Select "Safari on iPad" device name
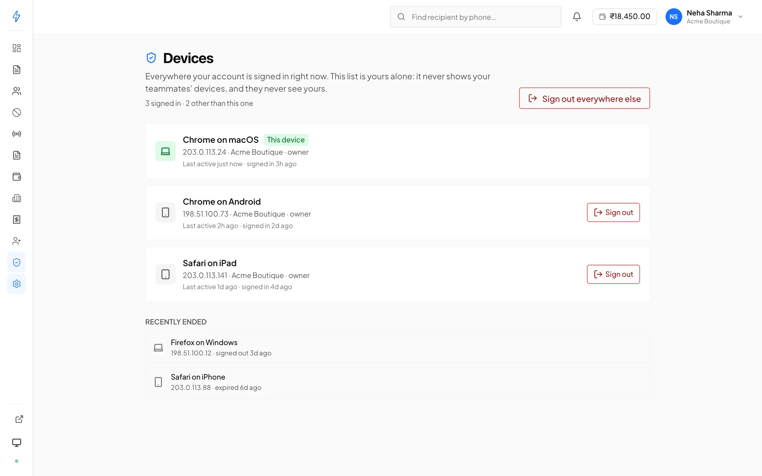 pos(210,263)
